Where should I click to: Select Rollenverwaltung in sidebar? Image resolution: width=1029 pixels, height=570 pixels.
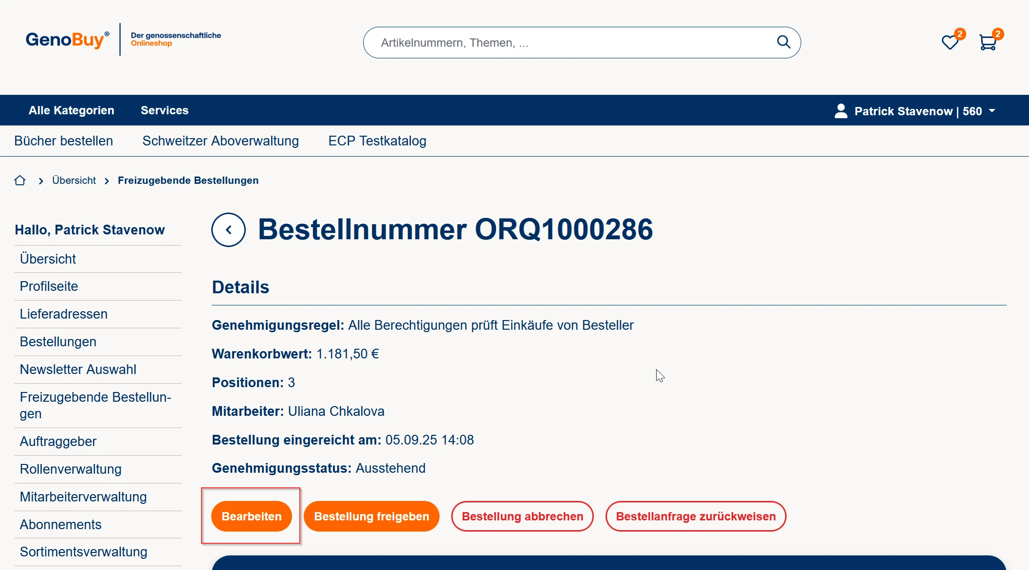71,469
